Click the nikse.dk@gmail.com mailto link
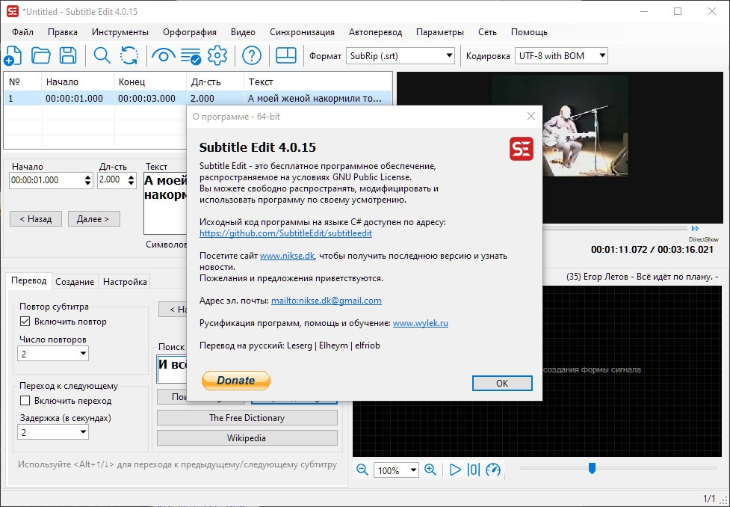 click(327, 301)
